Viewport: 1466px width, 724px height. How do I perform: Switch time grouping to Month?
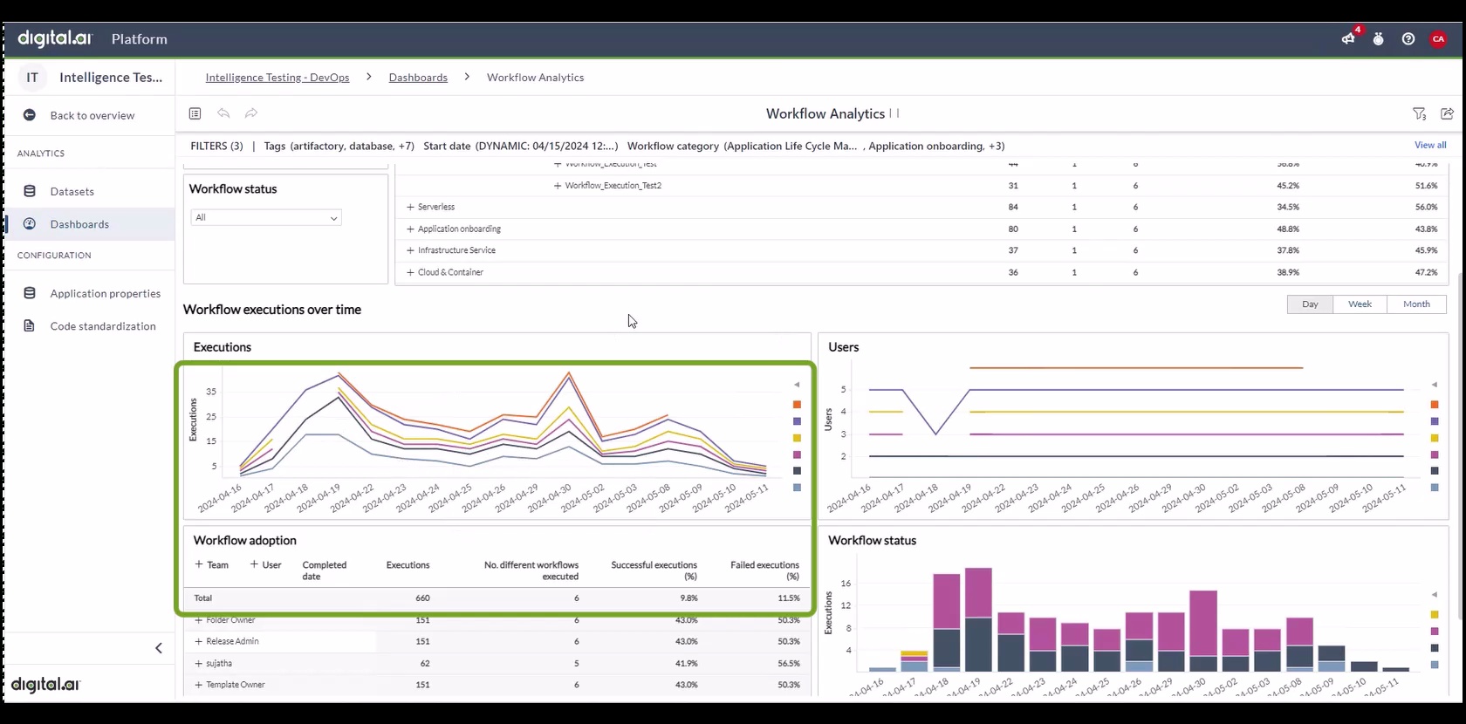pyautogui.click(x=1416, y=304)
